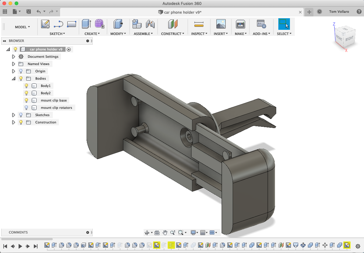Click the New Component icon
This screenshot has height=253, width=364.
(x=137, y=24)
